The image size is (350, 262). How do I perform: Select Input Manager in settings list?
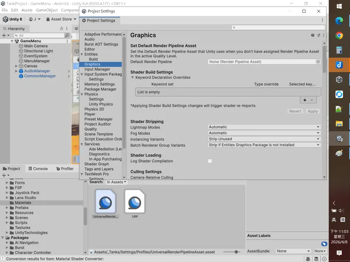[x=97, y=69]
